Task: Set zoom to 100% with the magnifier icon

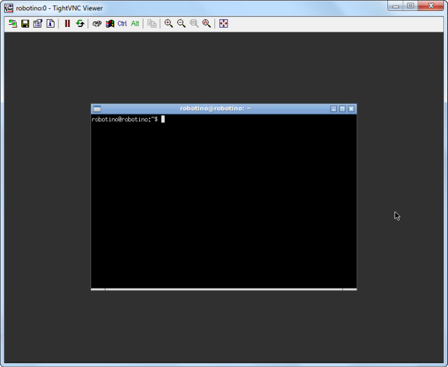Action: [x=194, y=23]
